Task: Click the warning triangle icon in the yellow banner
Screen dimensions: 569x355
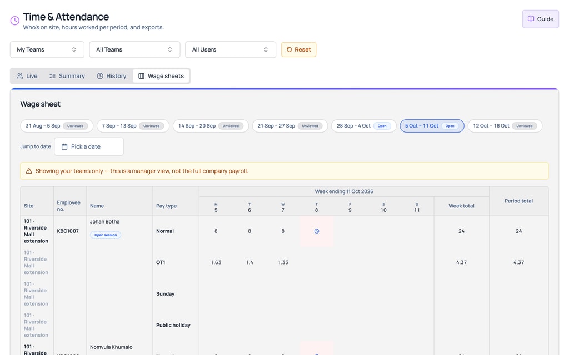Action: coord(29,171)
